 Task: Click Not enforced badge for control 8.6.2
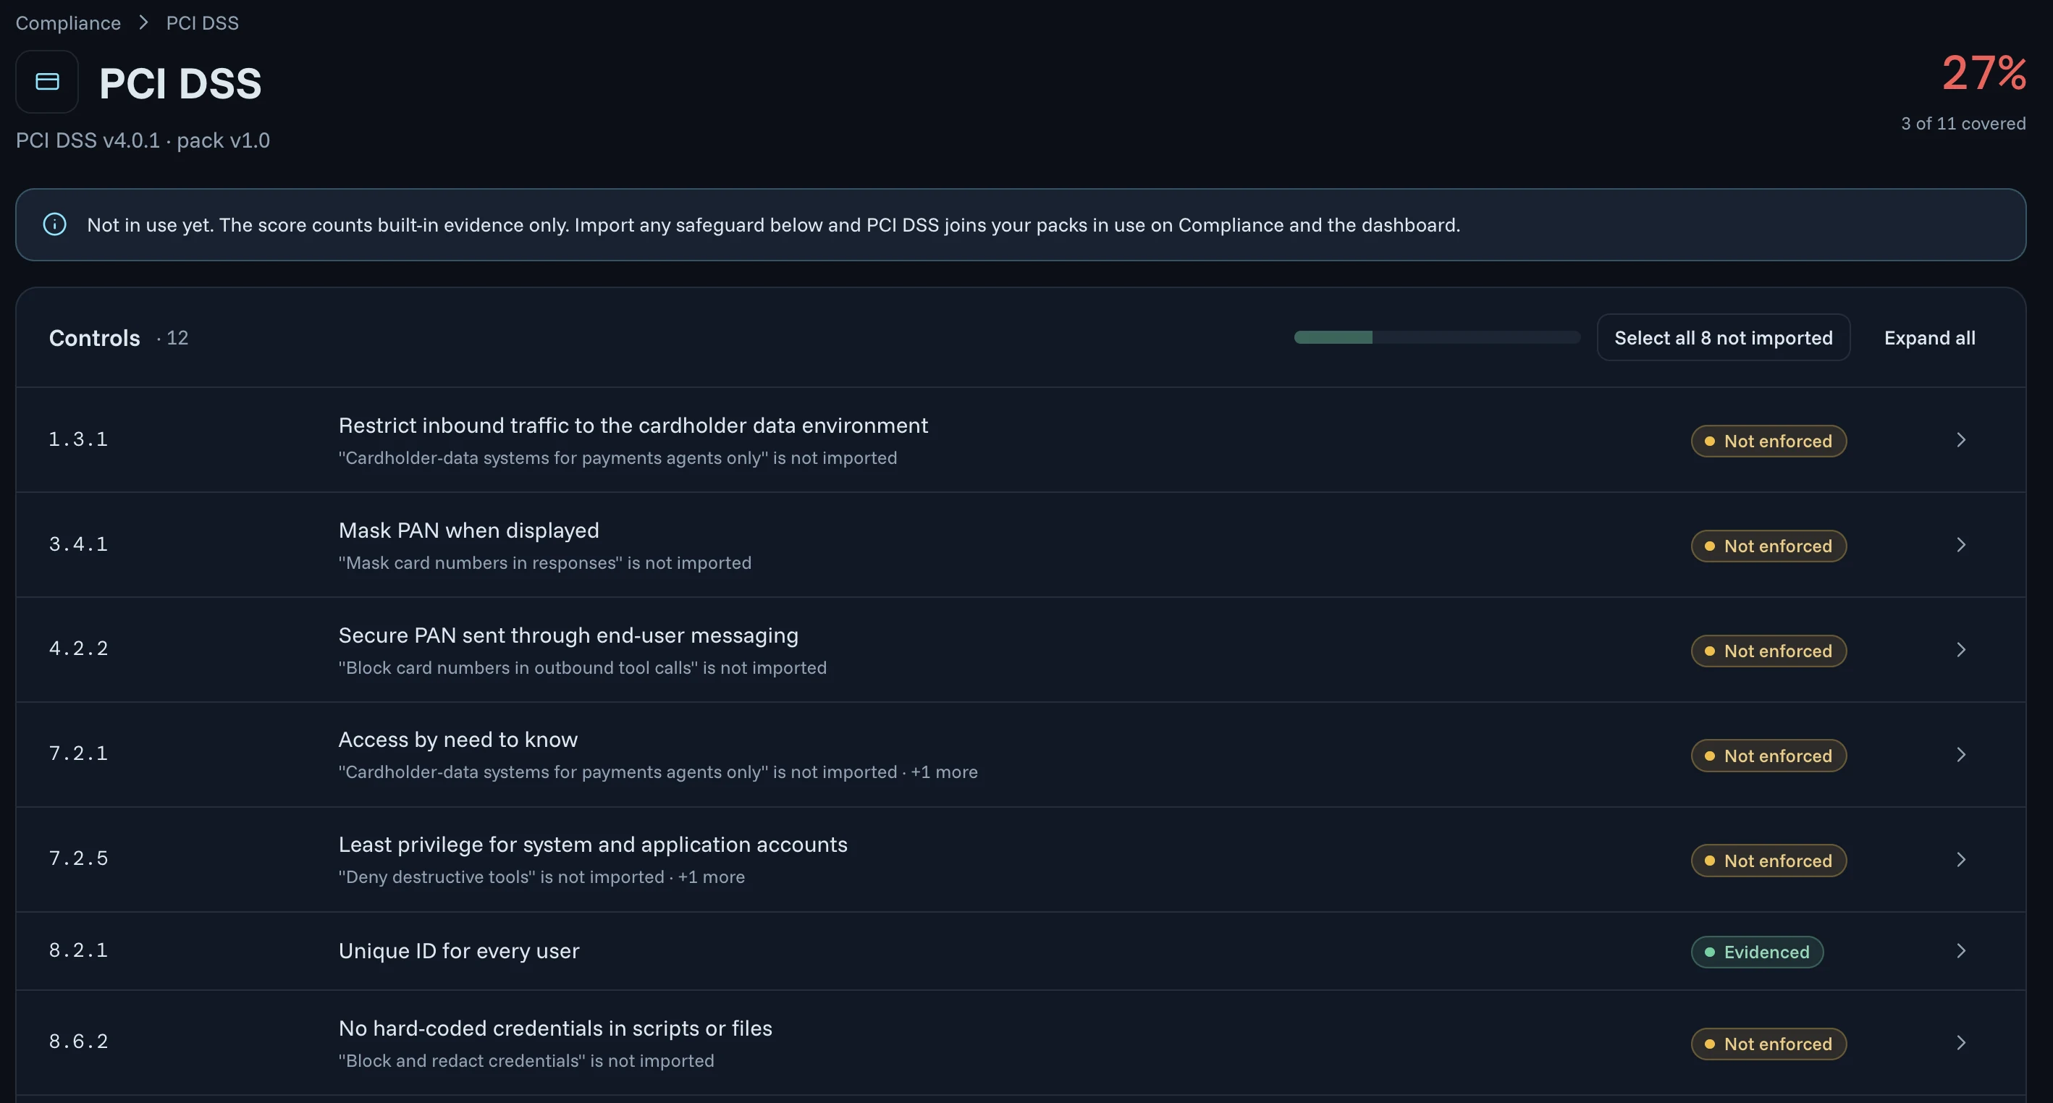coord(1769,1044)
